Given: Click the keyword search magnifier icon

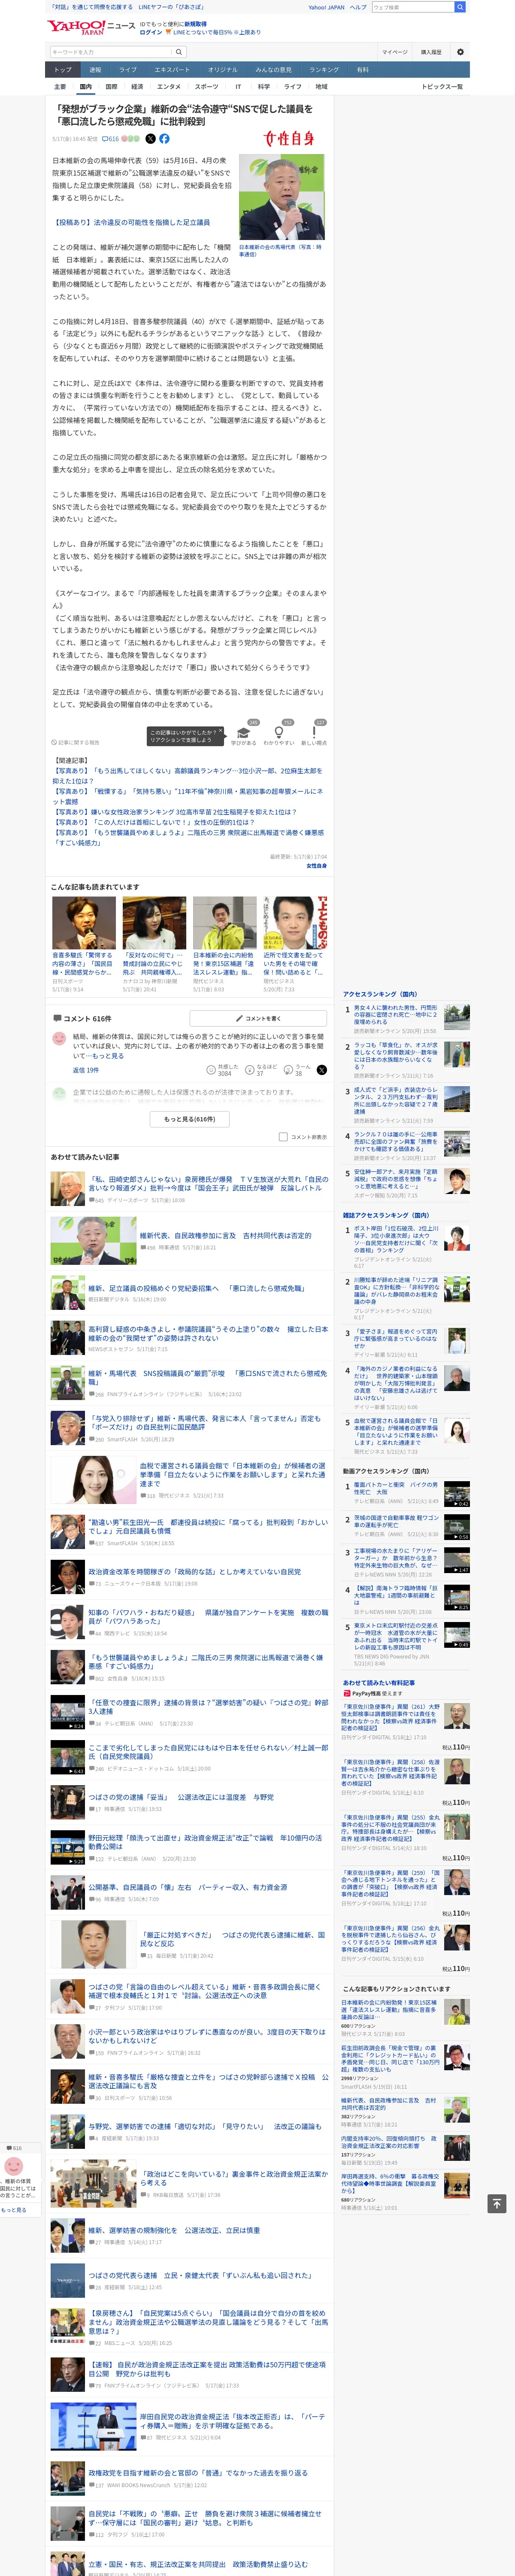Looking at the screenshot, I should [179, 52].
